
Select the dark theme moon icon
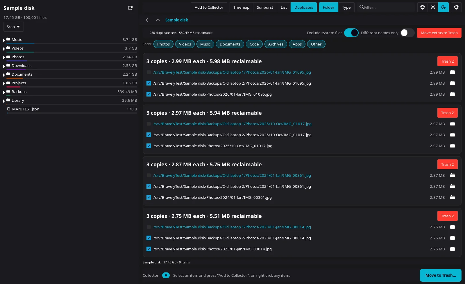[x=443, y=7]
